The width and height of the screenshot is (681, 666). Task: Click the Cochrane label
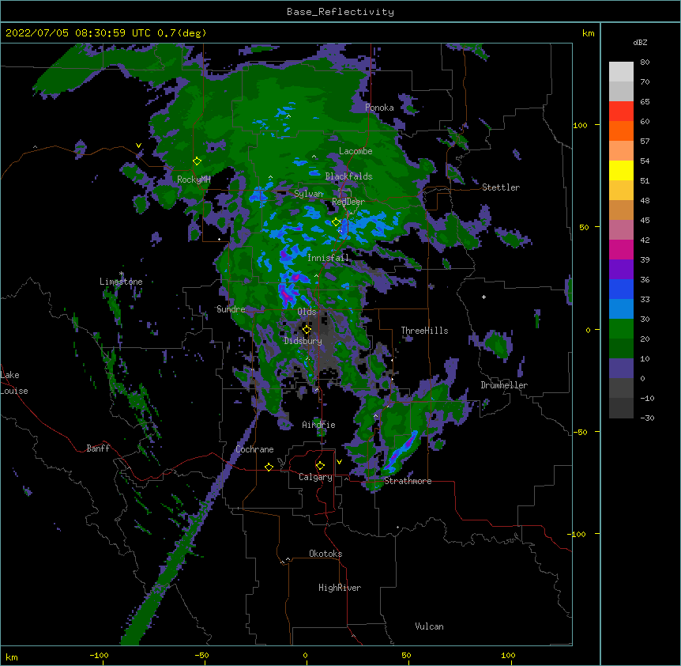coord(254,449)
